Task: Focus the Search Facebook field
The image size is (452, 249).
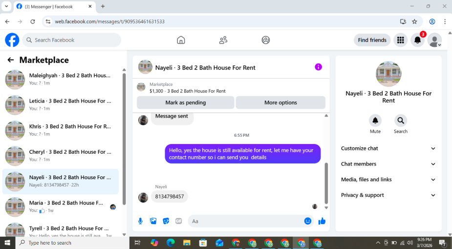Action: pos(72,40)
